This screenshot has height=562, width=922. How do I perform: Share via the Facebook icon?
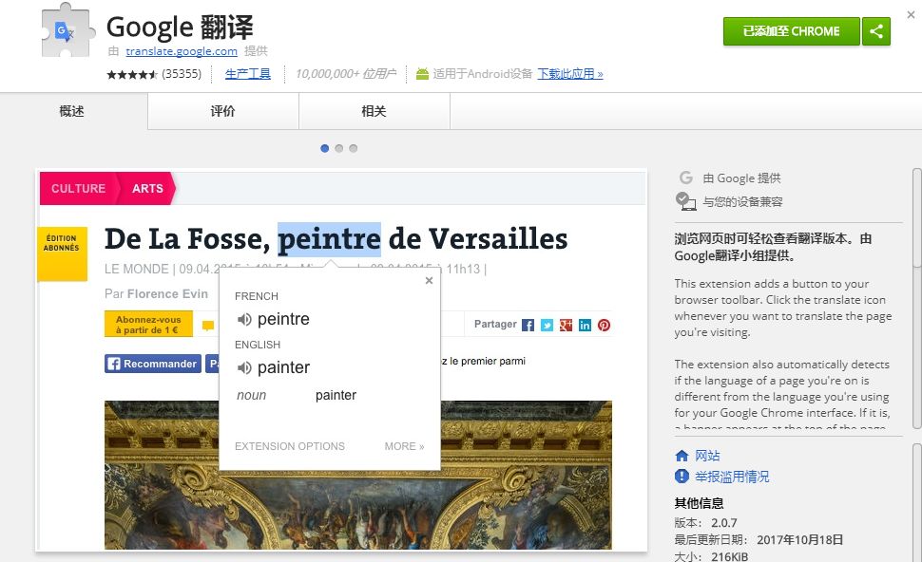click(x=528, y=326)
